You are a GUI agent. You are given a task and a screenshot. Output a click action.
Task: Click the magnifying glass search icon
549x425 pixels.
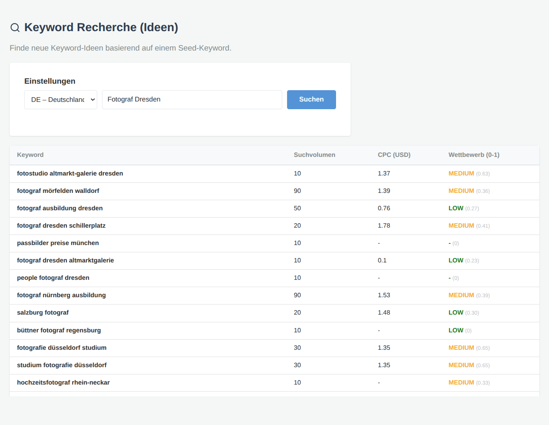click(15, 27)
